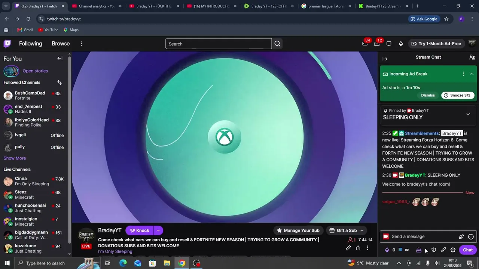Share the stream via share icon
This screenshot has height=269, width=479.
(x=358, y=248)
